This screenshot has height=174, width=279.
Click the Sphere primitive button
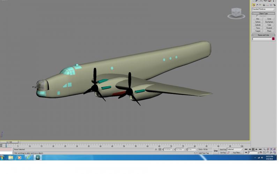point(258,22)
